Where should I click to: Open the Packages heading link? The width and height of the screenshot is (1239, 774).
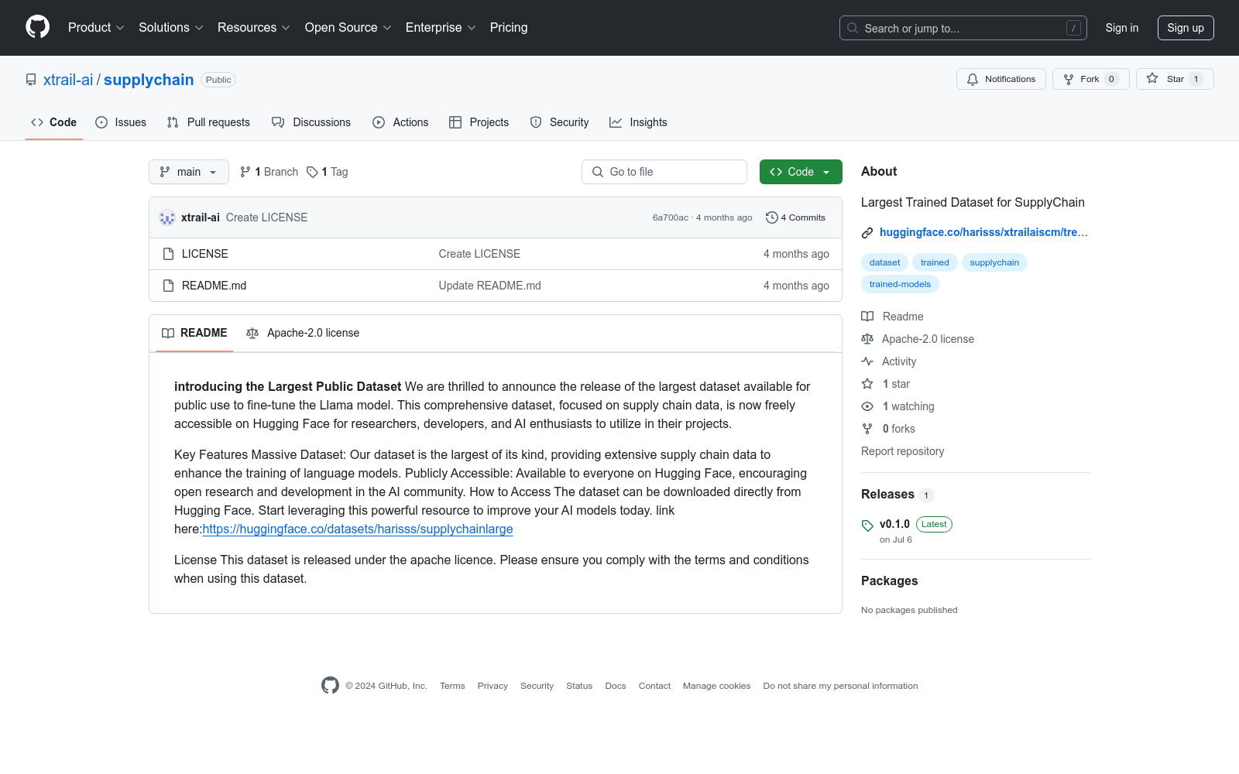889,581
